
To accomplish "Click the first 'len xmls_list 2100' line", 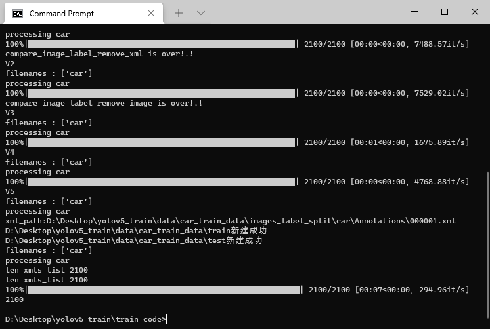I will pyautogui.click(x=47, y=270).
